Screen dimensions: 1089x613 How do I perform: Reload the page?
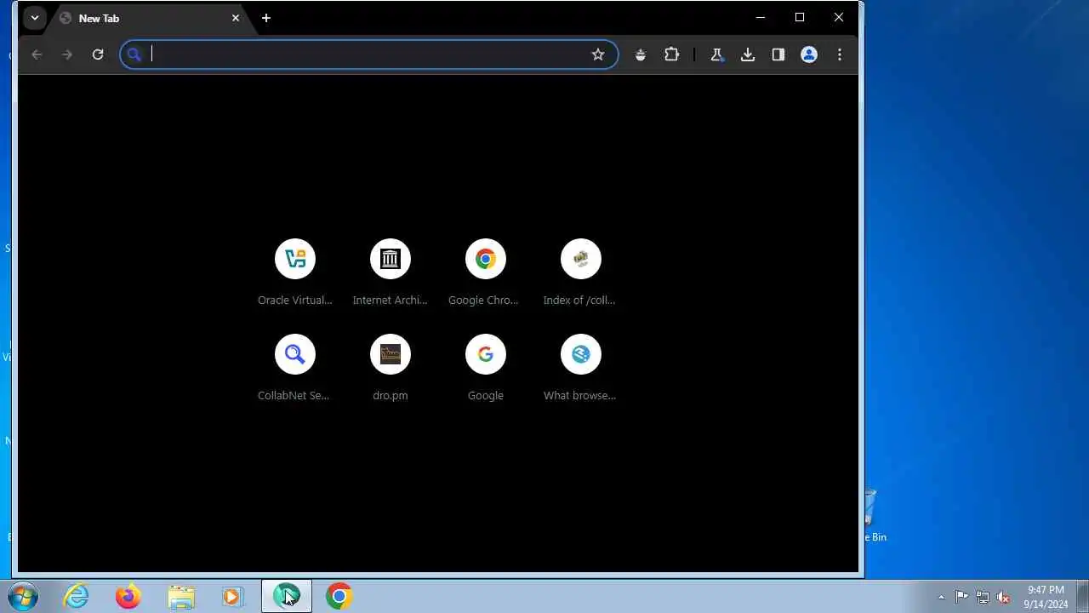98,54
